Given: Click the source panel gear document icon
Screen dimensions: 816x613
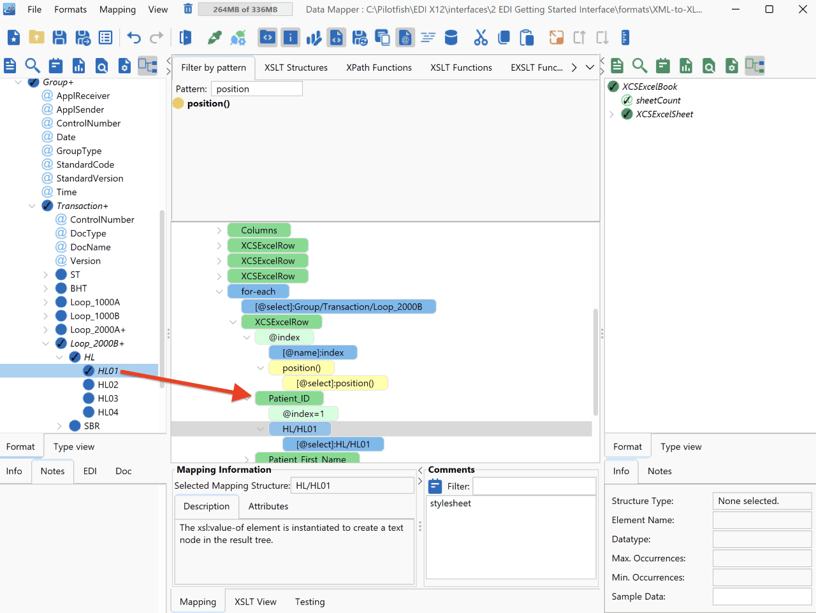Looking at the screenshot, I should [x=125, y=65].
